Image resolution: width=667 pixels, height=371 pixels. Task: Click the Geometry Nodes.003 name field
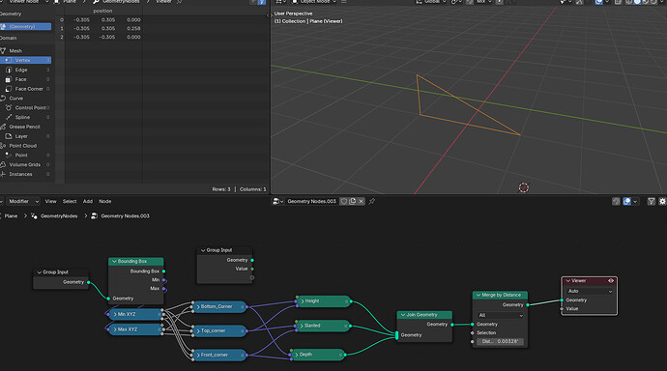point(312,201)
